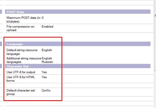156x108 pixels.
Task: Click the Language section header
Action: point(15,44)
